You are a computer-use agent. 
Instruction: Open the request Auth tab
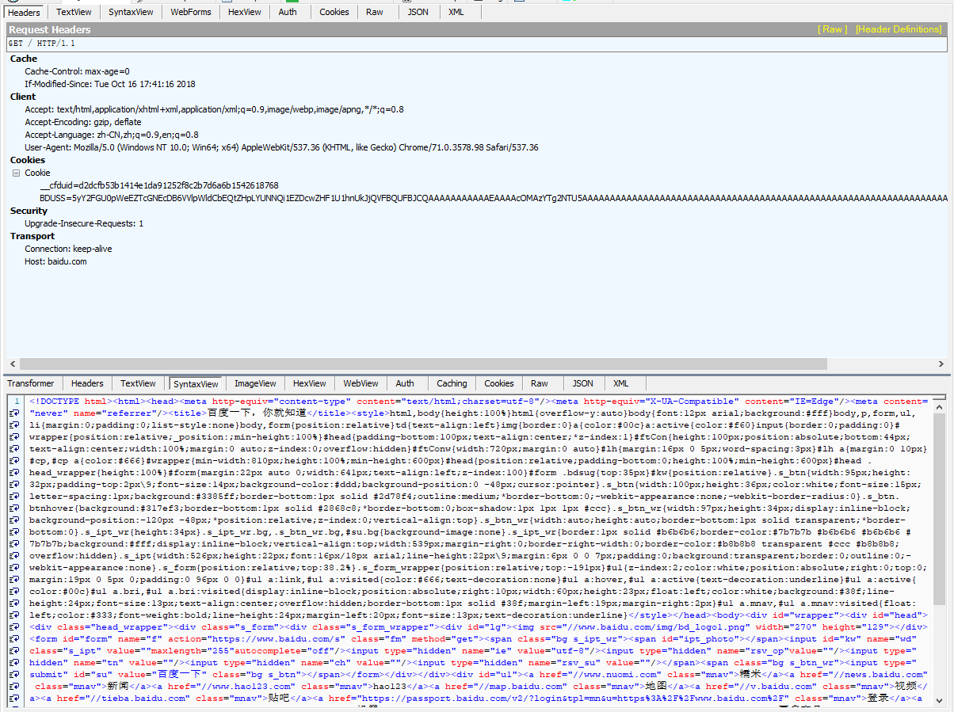tap(288, 12)
